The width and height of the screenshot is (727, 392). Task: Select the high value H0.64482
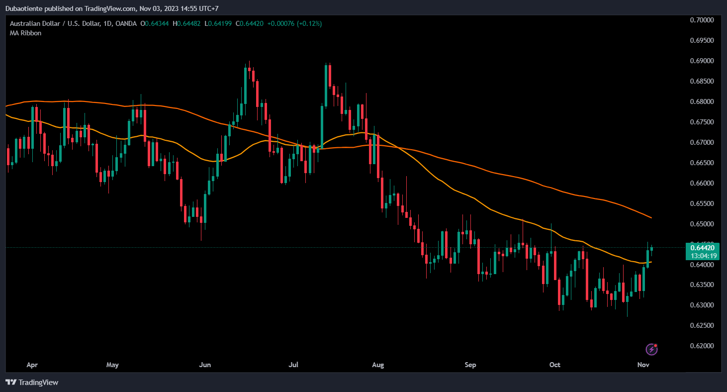pos(188,23)
